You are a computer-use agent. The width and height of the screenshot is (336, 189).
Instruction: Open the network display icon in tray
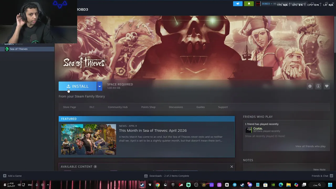tap(23, 185)
